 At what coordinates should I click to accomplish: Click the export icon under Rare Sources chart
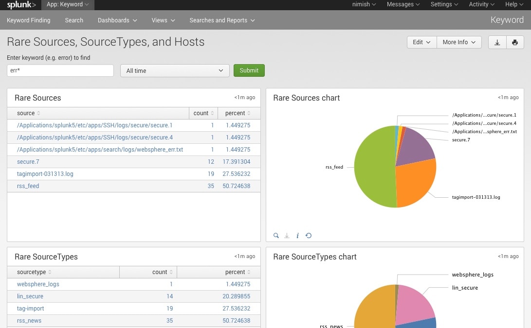pos(287,236)
